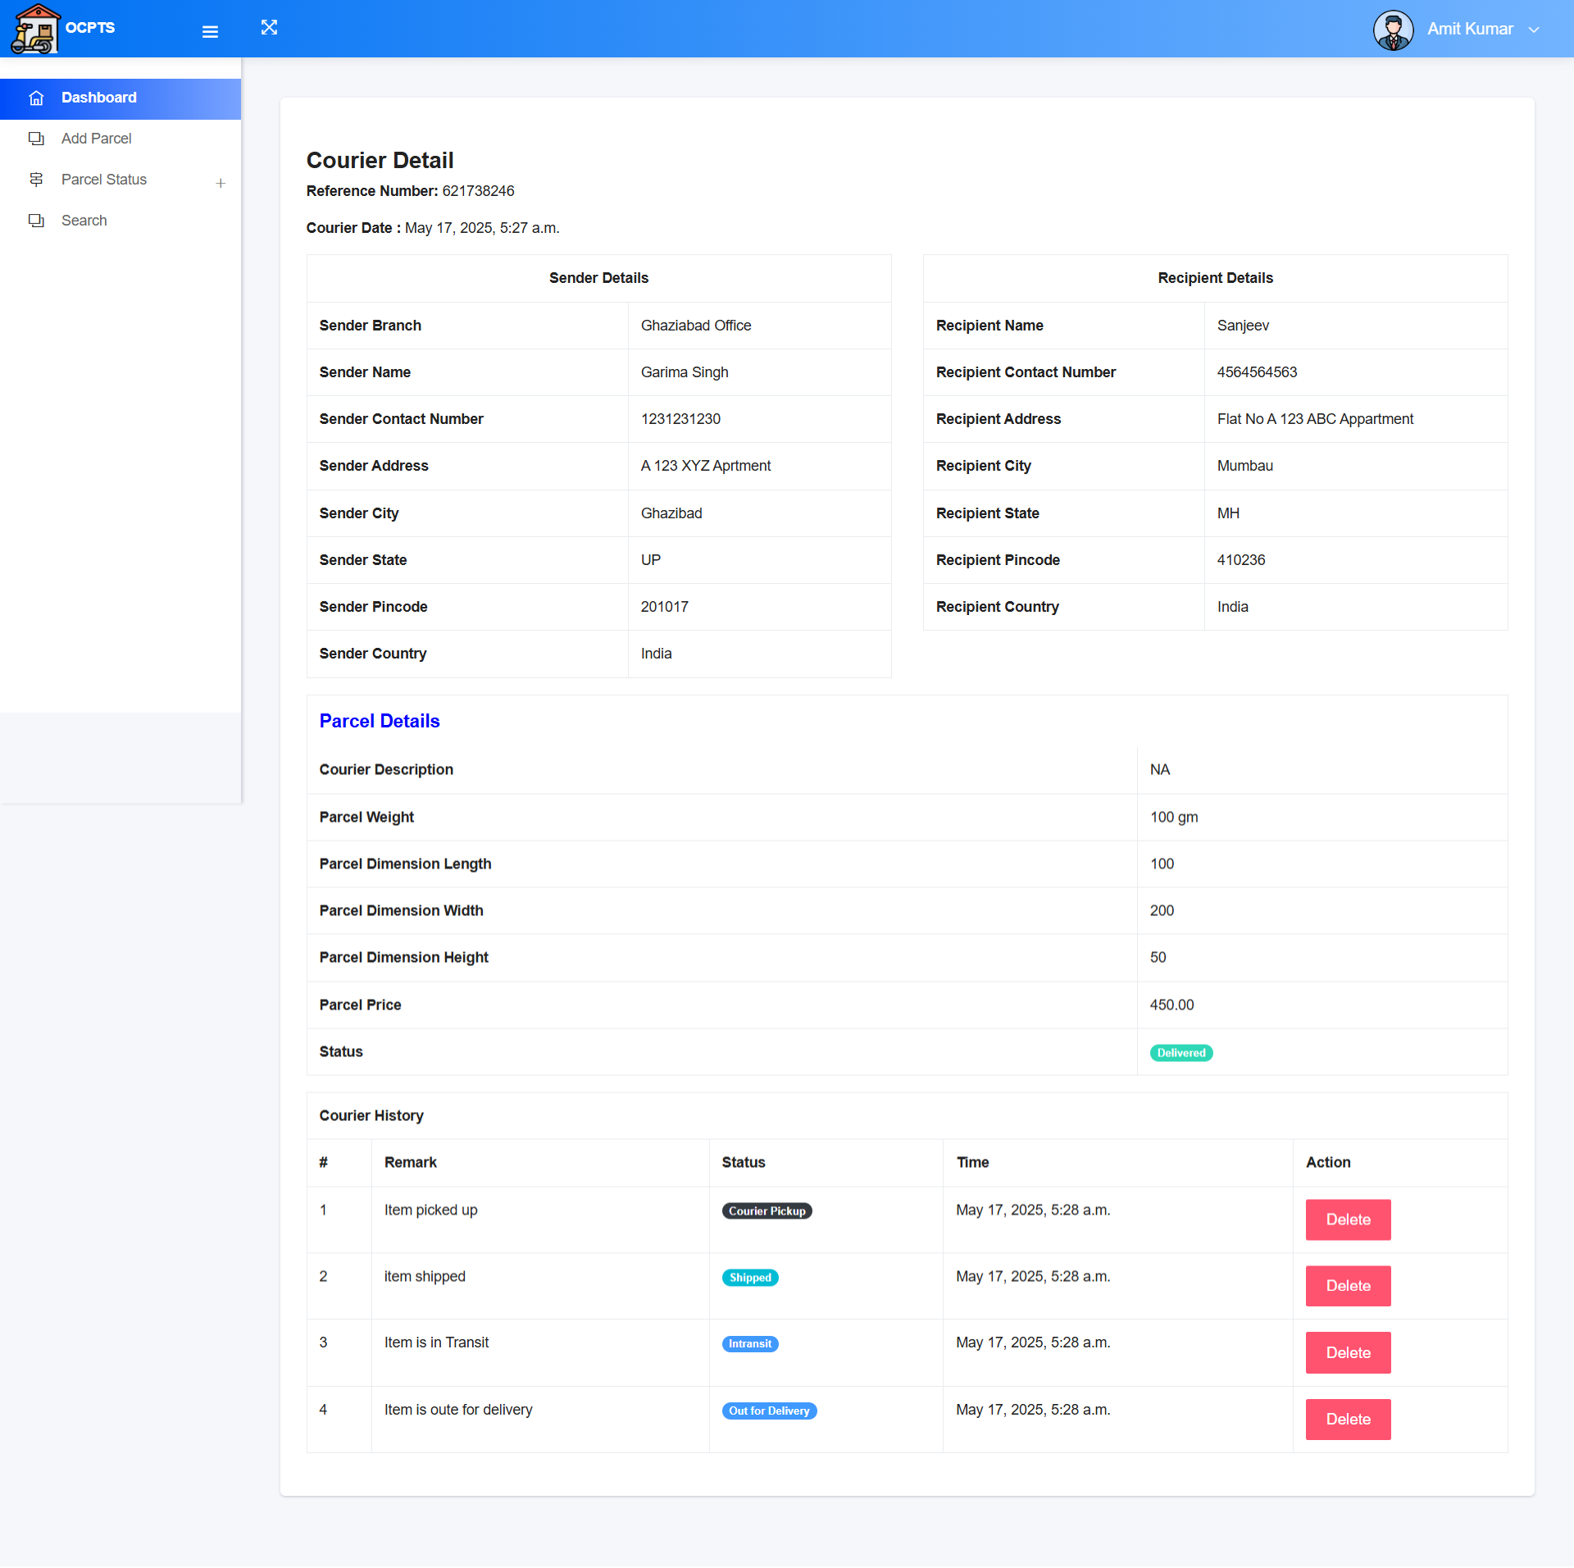The image size is (1574, 1568).
Task: Delete the 'Item picked up' history entry
Action: (1348, 1219)
